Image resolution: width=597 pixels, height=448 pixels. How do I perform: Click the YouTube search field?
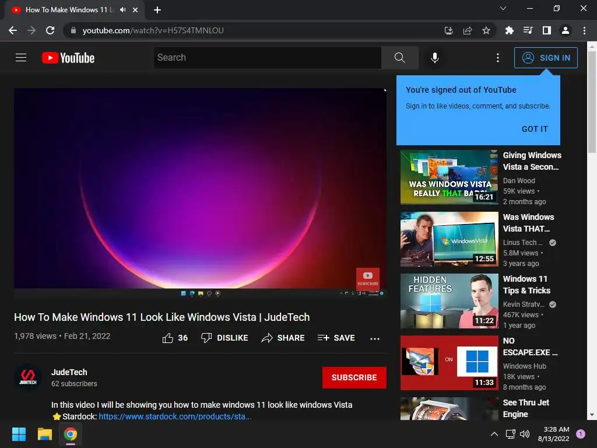(267, 58)
